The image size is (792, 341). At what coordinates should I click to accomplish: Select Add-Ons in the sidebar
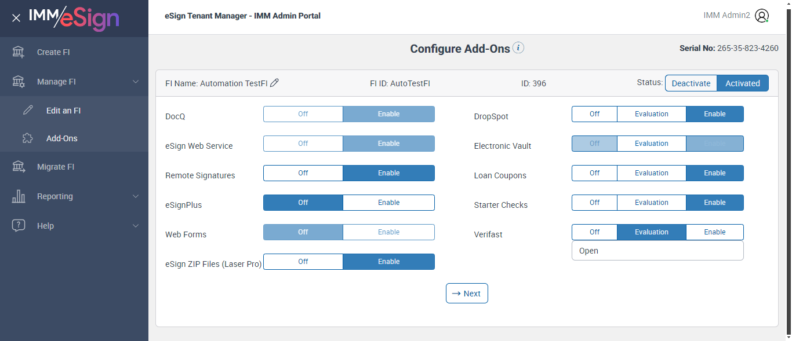(61, 138)
